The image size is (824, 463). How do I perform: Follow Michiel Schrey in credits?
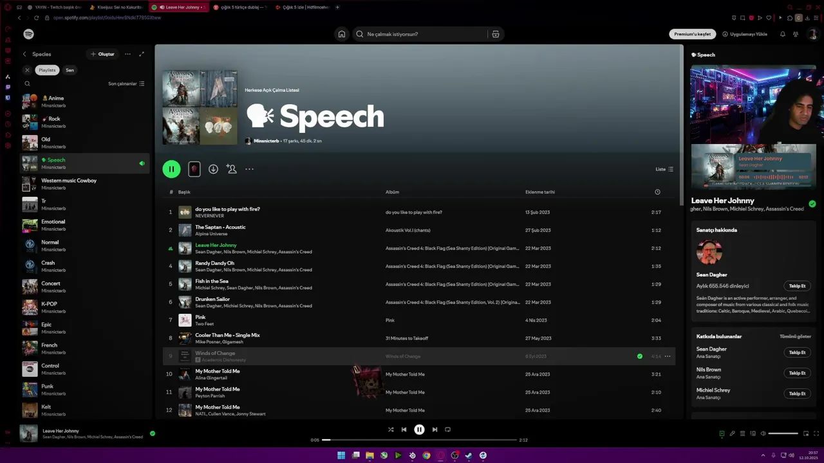[x=797, y=394]
